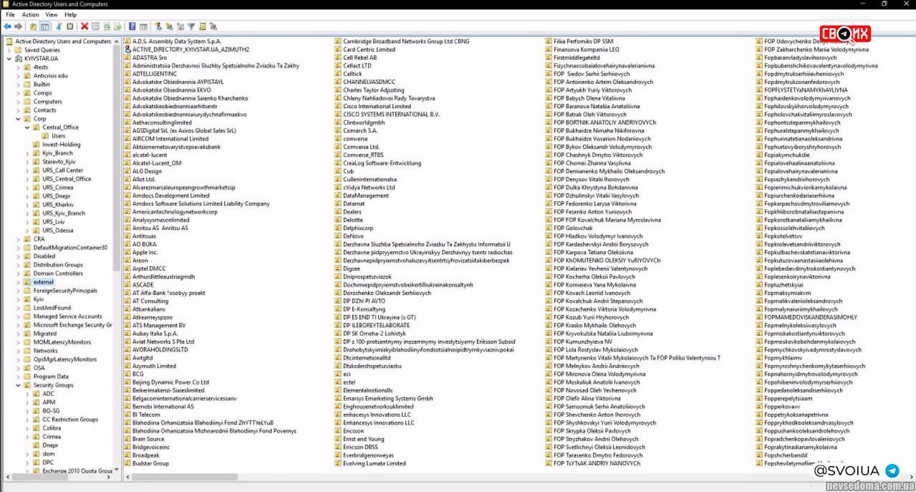Screen dimensions: 916x492
Task: Click the Up one level folder icon
Action: [34, 26]
